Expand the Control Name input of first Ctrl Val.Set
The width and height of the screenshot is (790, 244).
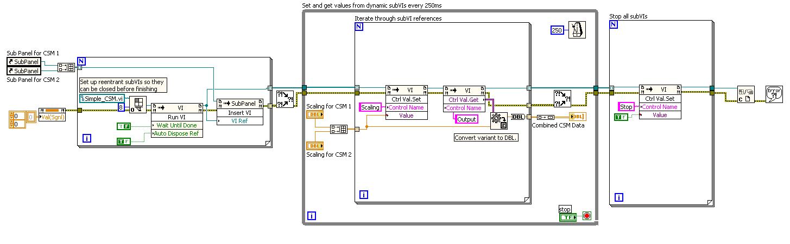[x=407, y=107]
